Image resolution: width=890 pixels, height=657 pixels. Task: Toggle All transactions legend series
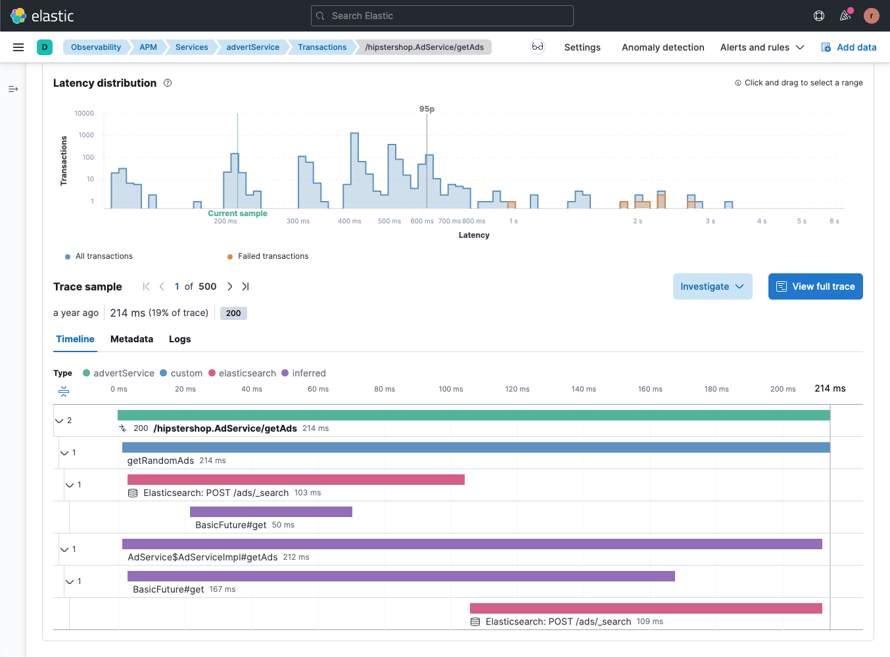pyautogui.click(x=99, y=256)
